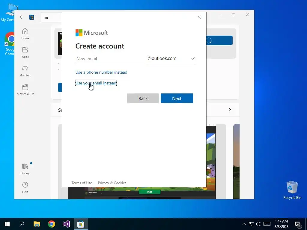Open Library in Store sidebar
This screenshot has height=230, width=307.
coord(25,169)
